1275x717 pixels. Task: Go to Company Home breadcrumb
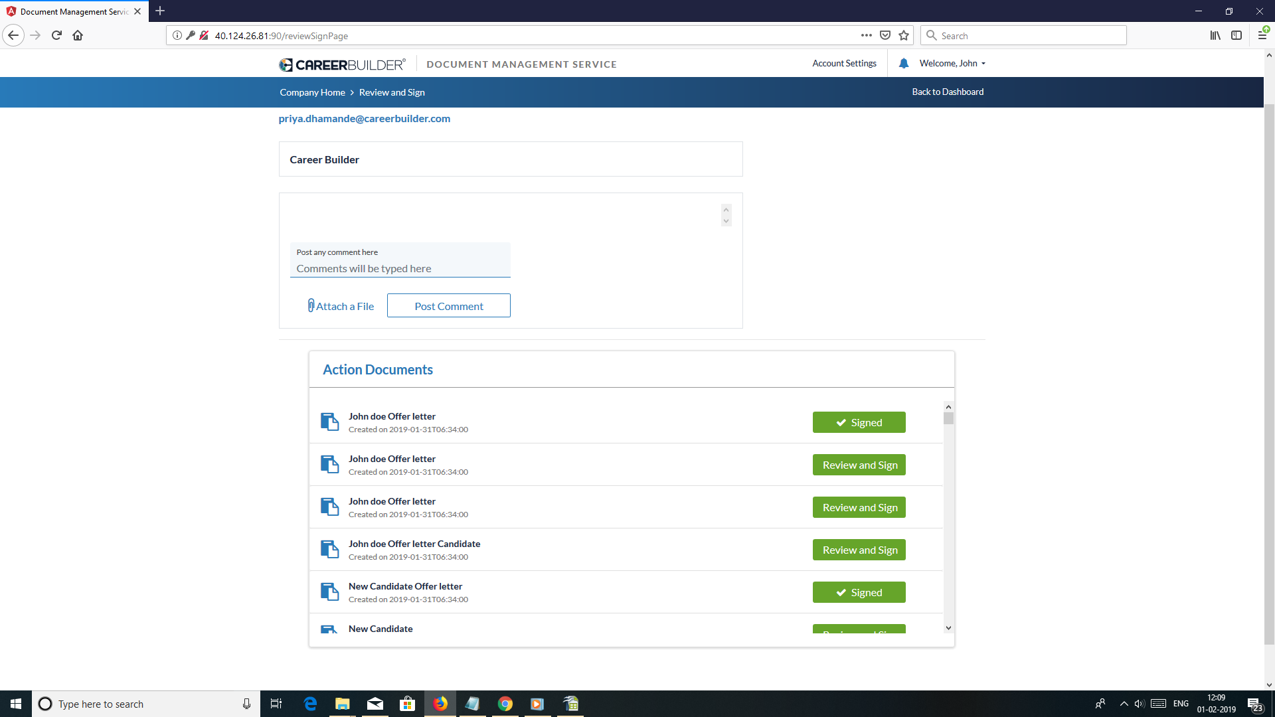pyautogui.click(x=312, y=92)
